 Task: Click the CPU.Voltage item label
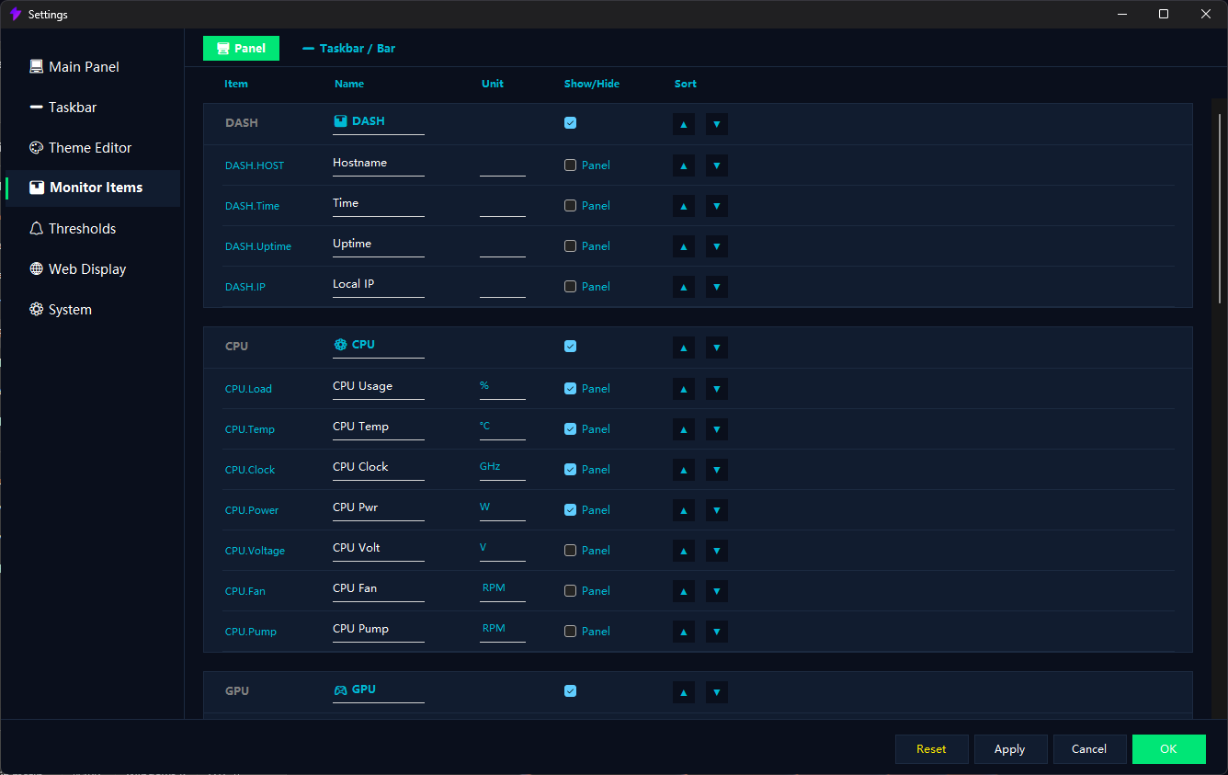pyautogui.click(x=255, y=551)
